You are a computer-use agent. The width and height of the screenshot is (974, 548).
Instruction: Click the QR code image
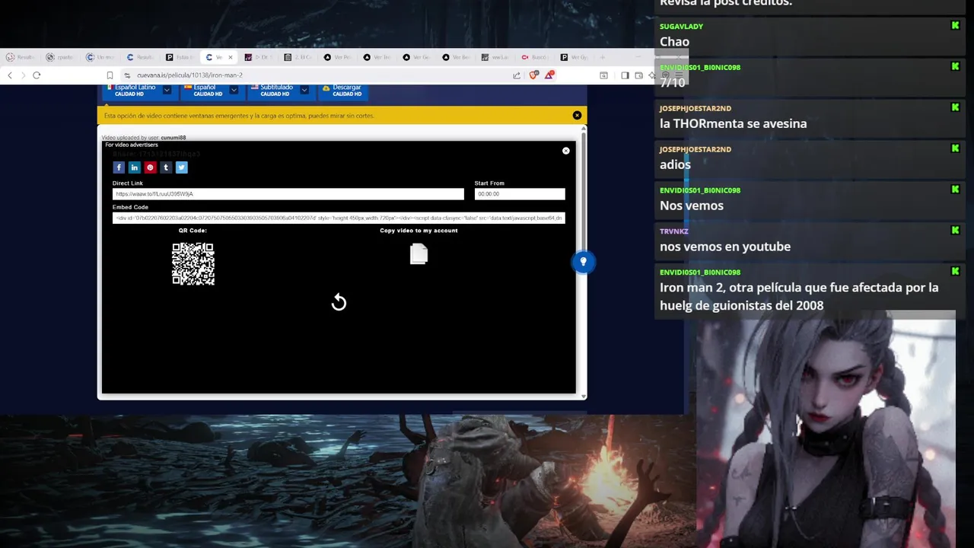pos(193,264)
